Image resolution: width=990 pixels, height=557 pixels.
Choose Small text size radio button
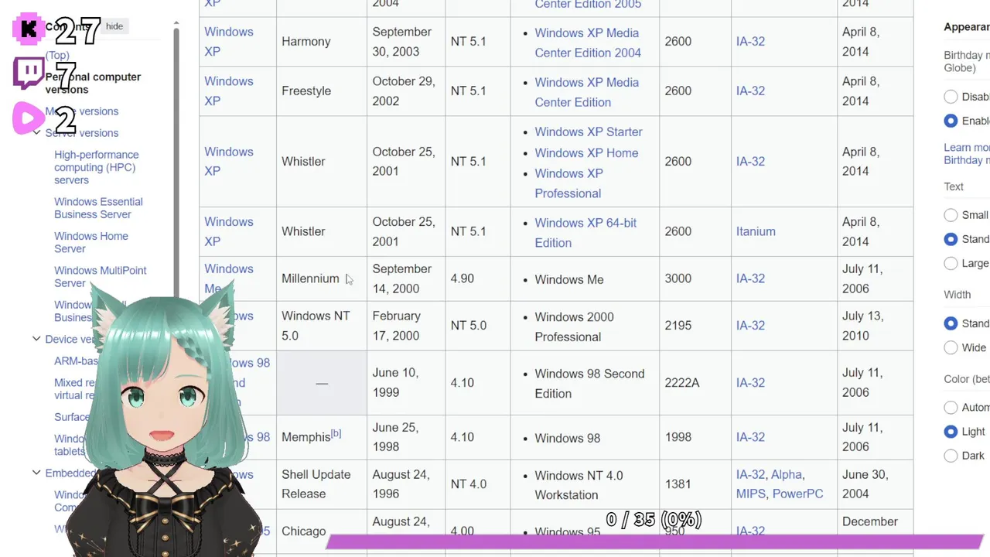pyautogui.click(x=951, y=215)
